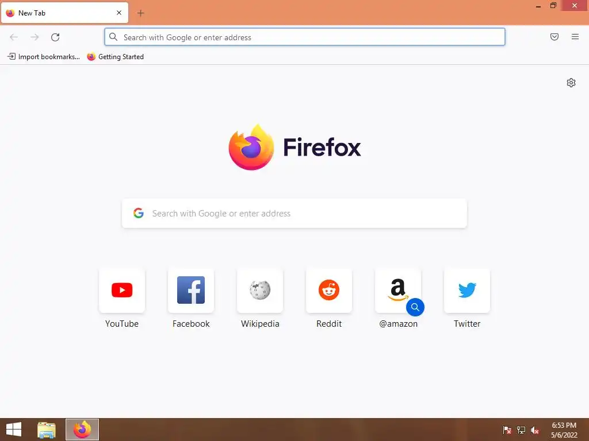Reload the current page
Viewport: 589px width, 441px height.
pyautogui.click(x=55, y=37)
